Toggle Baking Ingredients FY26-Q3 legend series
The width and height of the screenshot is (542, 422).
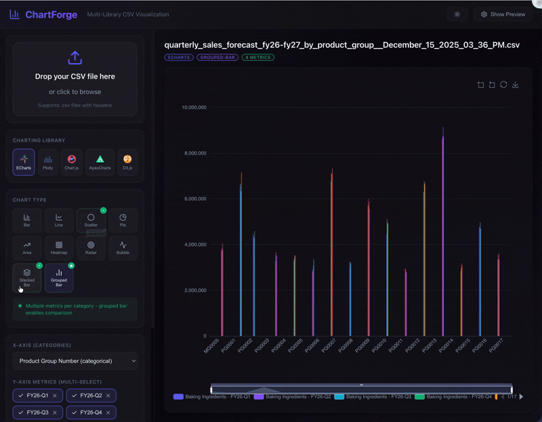pos(372,396)
